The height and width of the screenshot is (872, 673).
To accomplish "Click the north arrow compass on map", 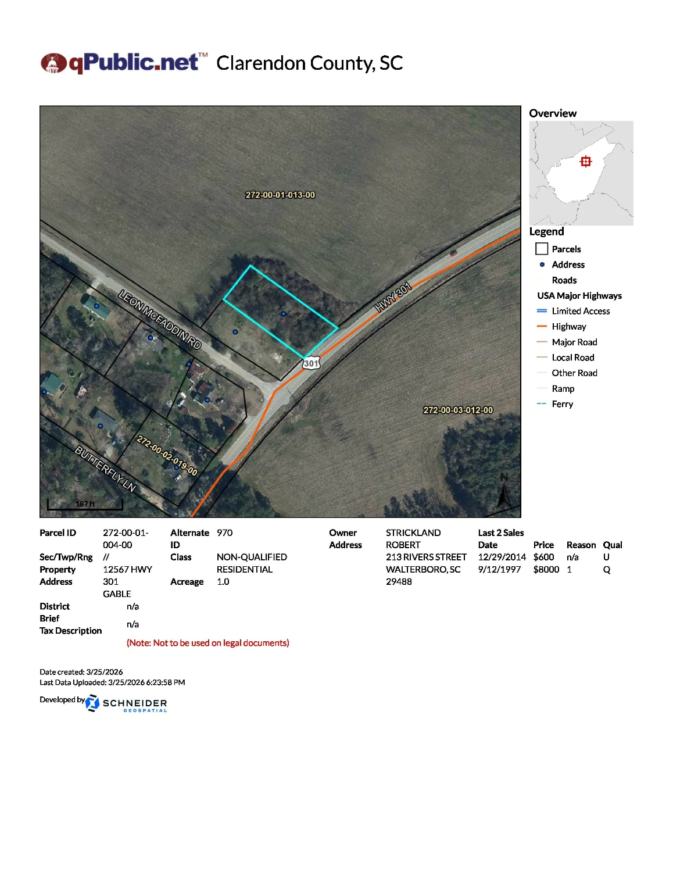I will pyautogui.click(x=504, y=492).
